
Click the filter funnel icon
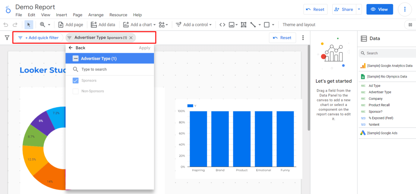[7, 38]
